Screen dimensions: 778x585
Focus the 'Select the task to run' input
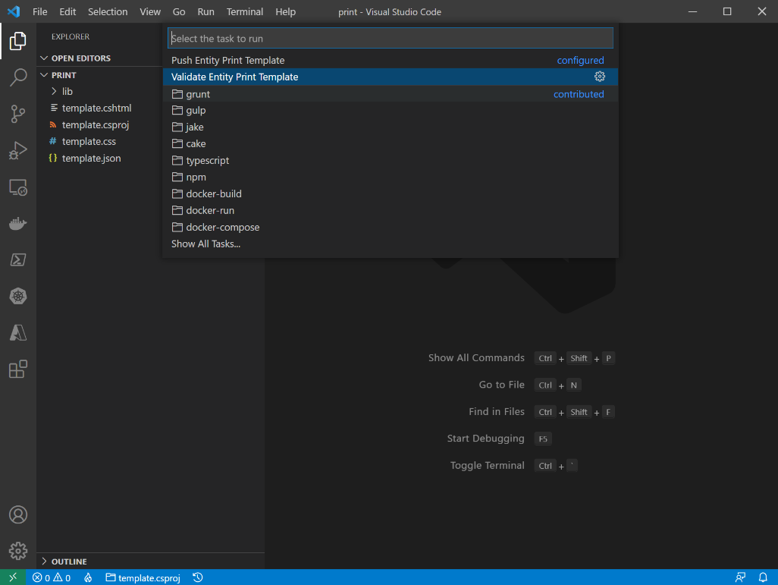(x=391, y=38)
